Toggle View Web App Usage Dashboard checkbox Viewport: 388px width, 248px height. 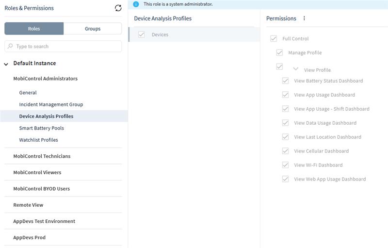click(x=285, y=179)
